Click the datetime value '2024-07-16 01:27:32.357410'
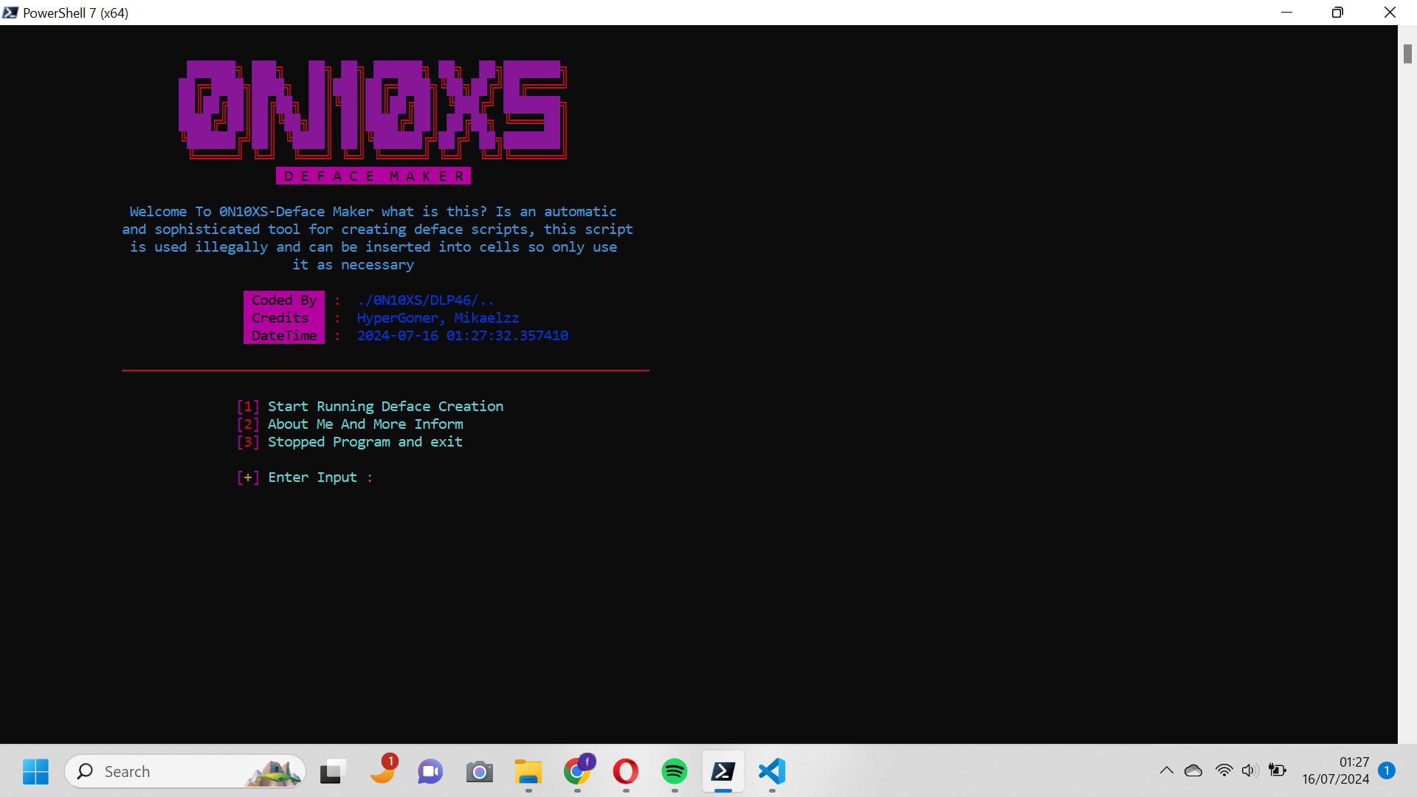Image resolution: width=1417 pixels, height=797 pixels. (463, 336)
